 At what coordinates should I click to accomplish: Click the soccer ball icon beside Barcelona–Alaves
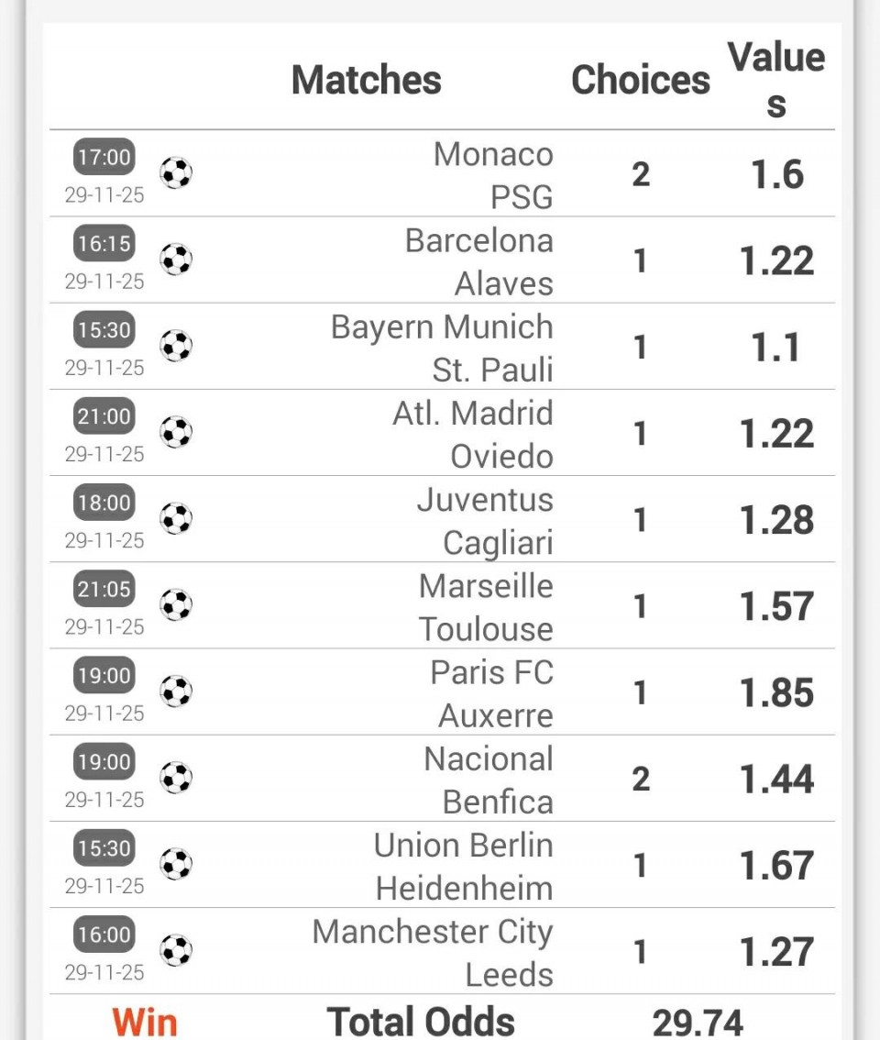pos(176,260)
